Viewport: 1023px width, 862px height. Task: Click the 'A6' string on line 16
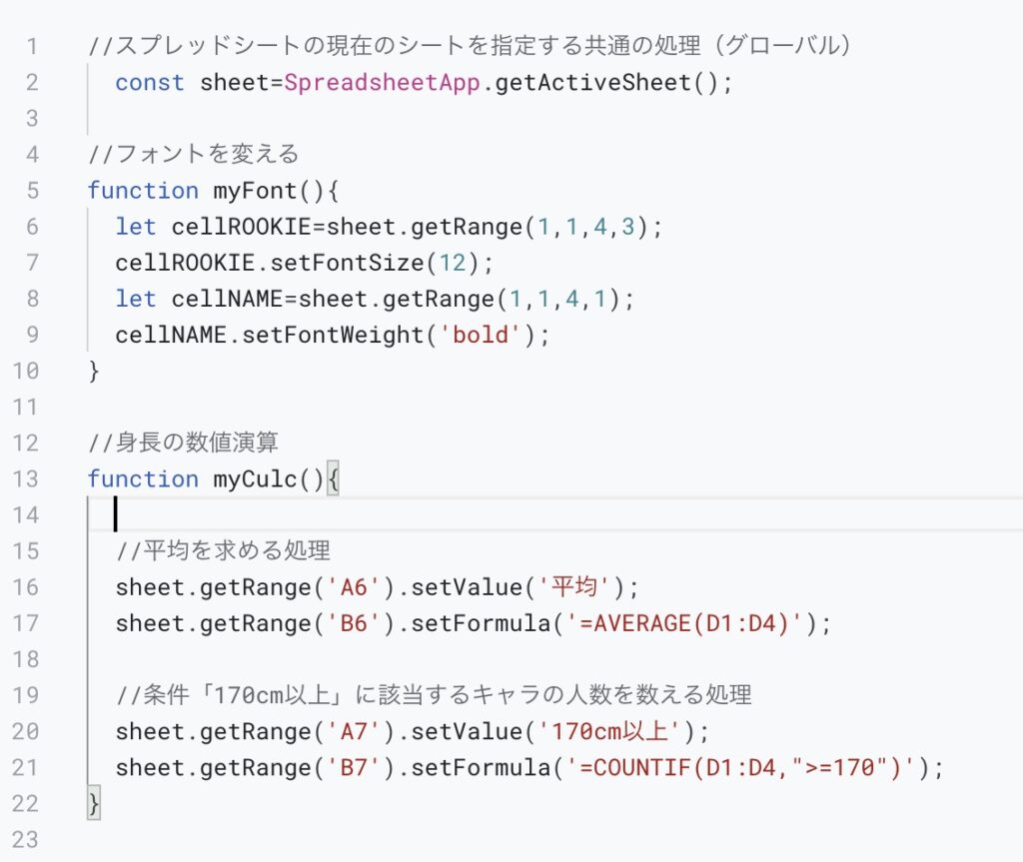tap(354, 587)
